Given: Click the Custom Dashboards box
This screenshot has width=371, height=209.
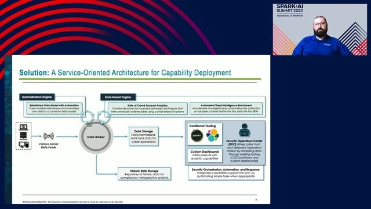Looking at the screenshot, I should tap(205, 155).
